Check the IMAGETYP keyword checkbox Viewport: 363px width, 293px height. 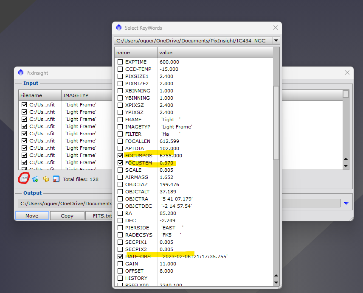click(120, 127)
